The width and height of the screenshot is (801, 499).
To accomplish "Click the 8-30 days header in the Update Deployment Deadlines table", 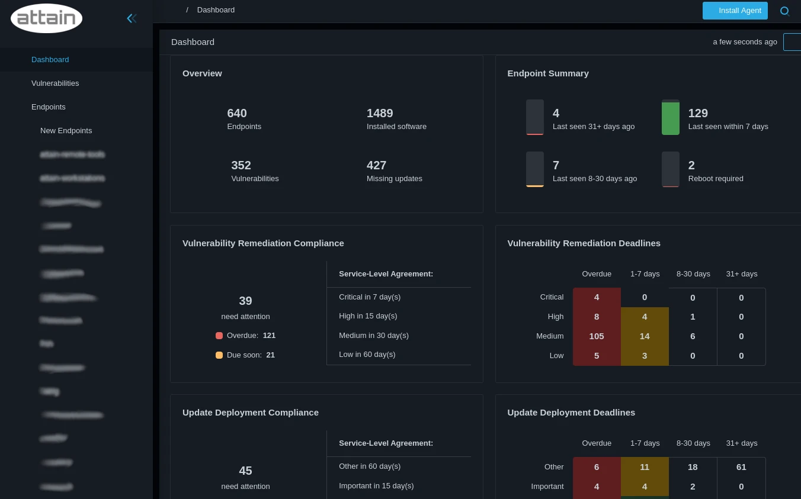I will tap(693, 443).
